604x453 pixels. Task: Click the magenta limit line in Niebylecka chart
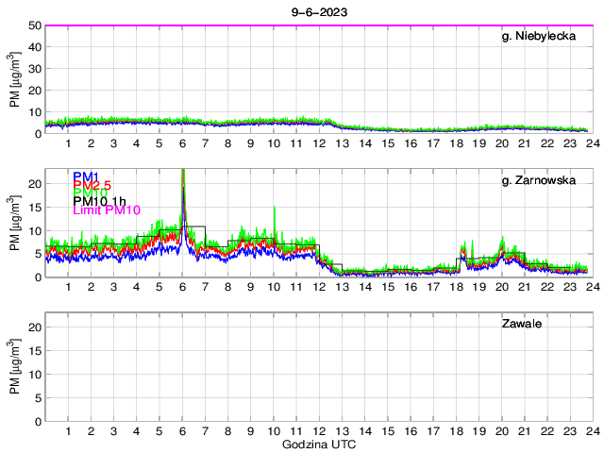318,25
